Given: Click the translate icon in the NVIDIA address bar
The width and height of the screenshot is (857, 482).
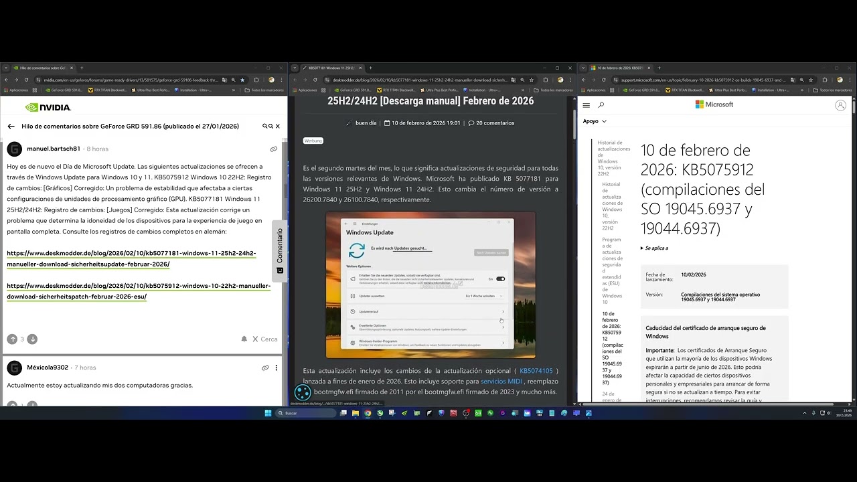Looking at the screenshot, I should [224, 80].
